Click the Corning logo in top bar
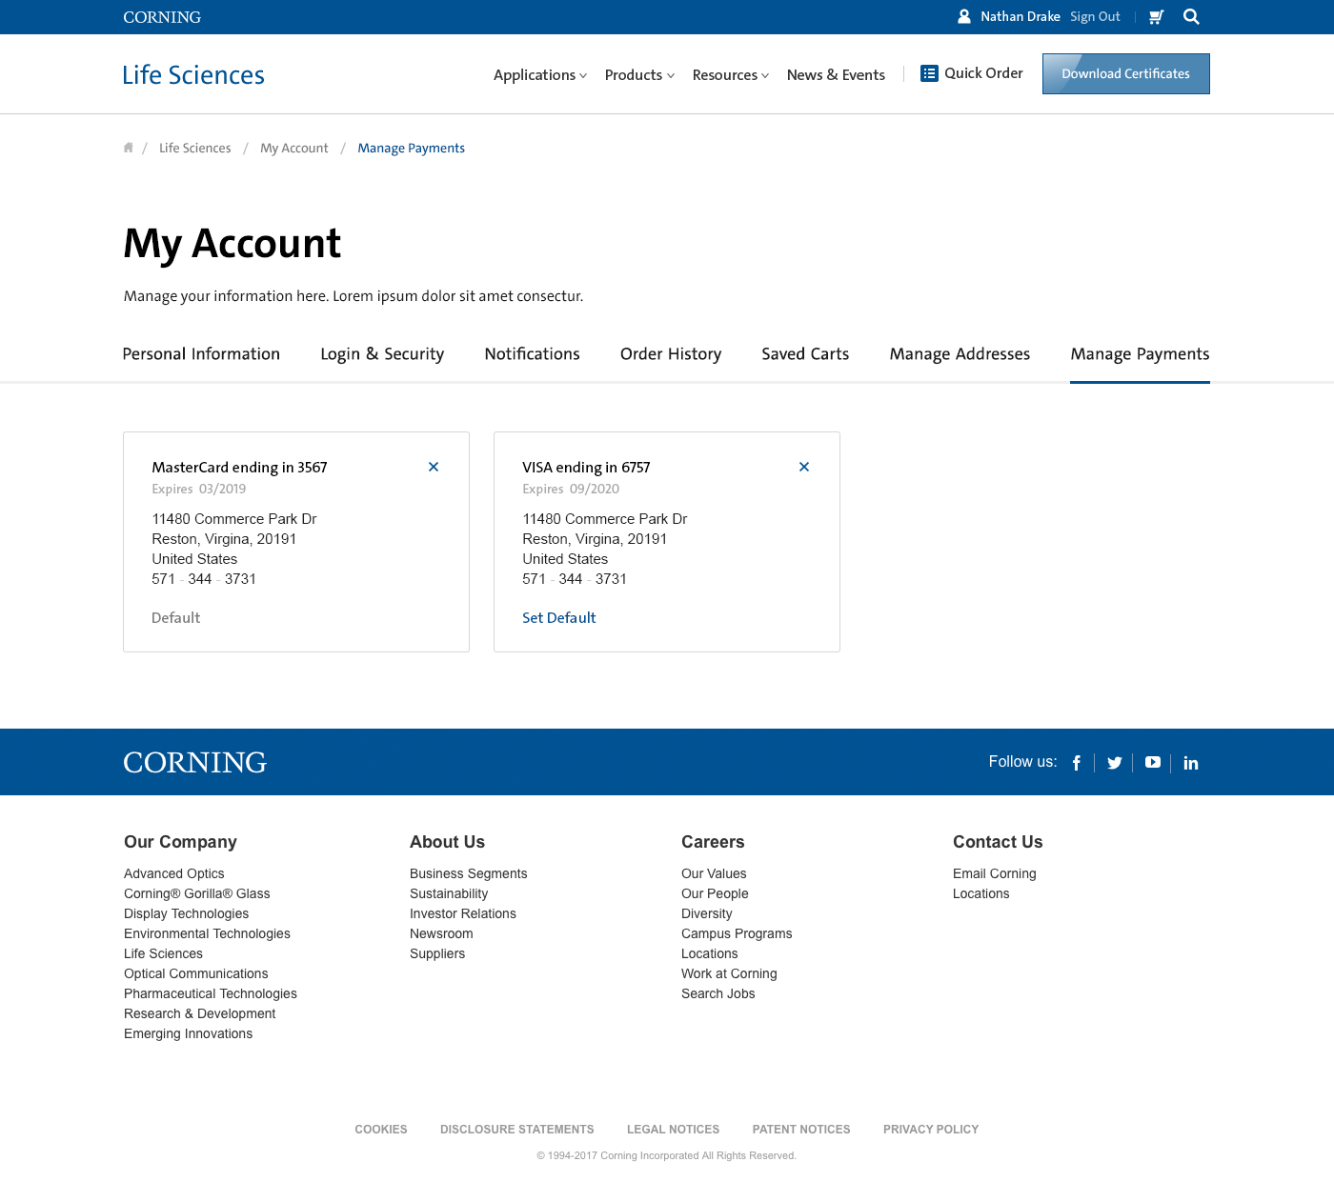Image resolution: width=1334 pixels, height=1182 pixels. coord(162,17)
